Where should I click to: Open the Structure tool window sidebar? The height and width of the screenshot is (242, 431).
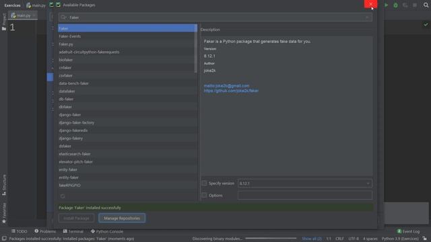pos(4,186)
